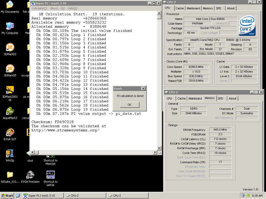Open AISuite_V10 folder icon
This screenshot has width=266, height=199.
10,177
